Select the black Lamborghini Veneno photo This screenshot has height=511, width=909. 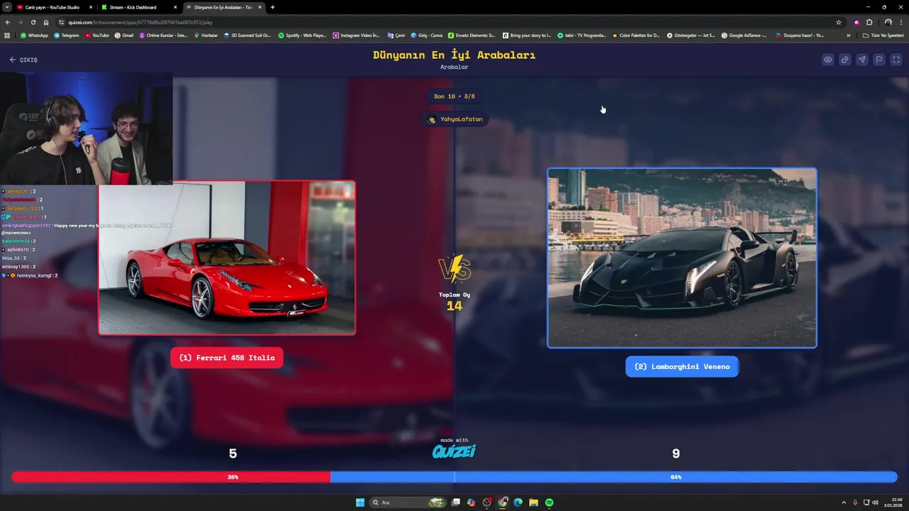coord(682,258)
